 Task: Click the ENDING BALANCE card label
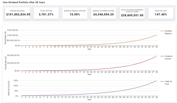click(x=17, y=11)
